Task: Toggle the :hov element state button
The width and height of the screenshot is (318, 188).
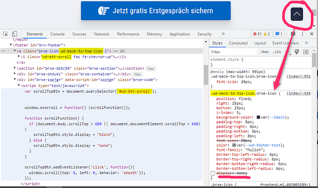Action: point(265,52)
